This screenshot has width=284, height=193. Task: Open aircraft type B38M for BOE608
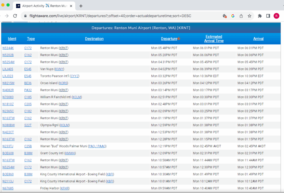tap(28, 153)
